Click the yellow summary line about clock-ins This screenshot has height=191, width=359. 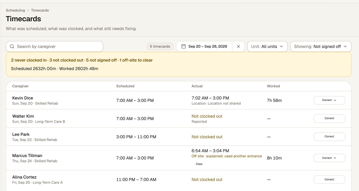coord(82,60)
